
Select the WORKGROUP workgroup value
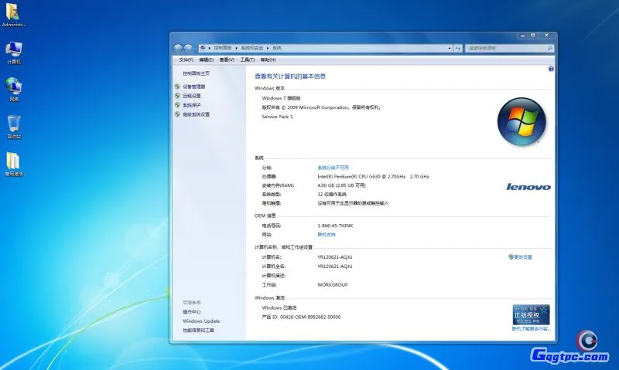tap(333, 284)
